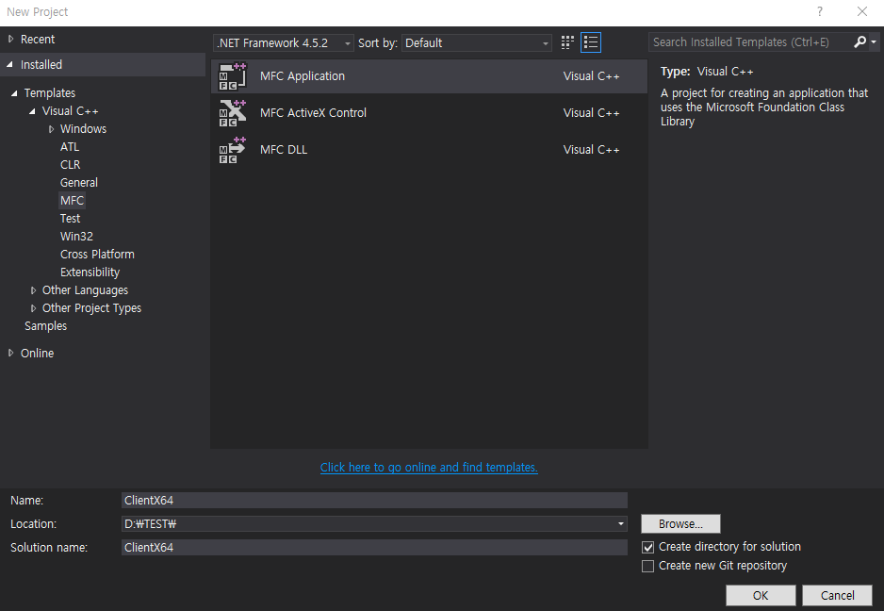Open the .NET Framework 4.5.2 dropdown

284,42
